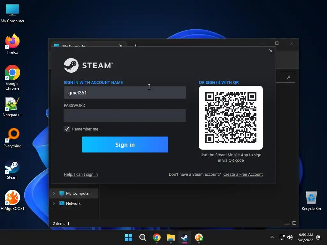Expand My Computer tree node
The width and height of the screenshot is (327, 245).
[x=54, y=193]
